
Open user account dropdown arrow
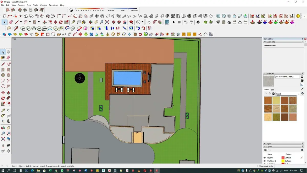click(x=142, y=22)
